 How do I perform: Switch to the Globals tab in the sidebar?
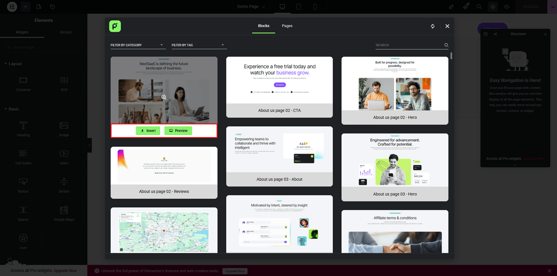click(x=66, y=32)
